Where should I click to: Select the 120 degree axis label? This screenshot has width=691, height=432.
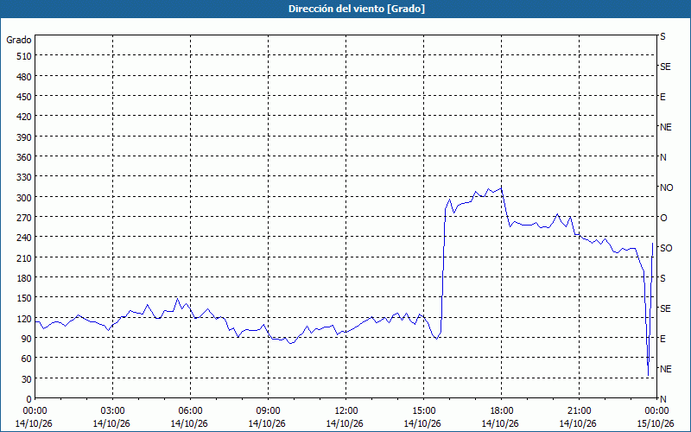[24, 319]
